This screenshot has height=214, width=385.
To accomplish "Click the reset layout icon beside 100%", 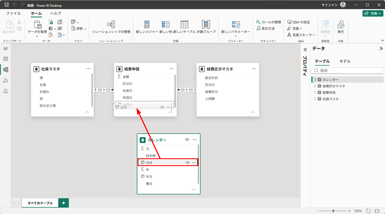I will coord(368,211).
